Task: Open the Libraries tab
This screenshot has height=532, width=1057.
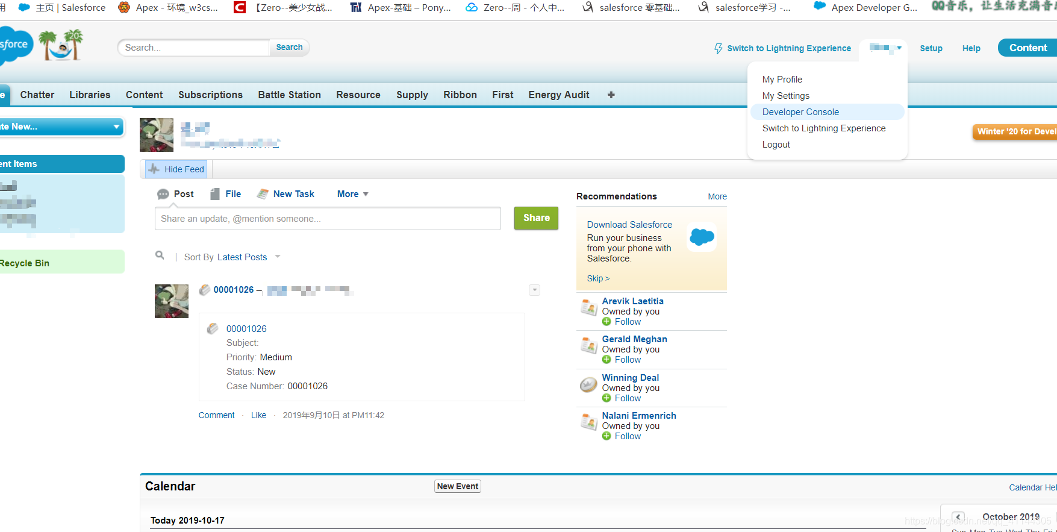Action: pos(90,95)
